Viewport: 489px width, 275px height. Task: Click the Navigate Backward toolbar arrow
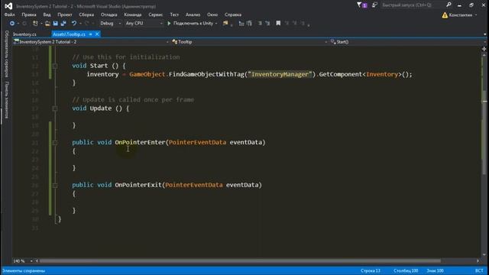(x=12, y=24)
